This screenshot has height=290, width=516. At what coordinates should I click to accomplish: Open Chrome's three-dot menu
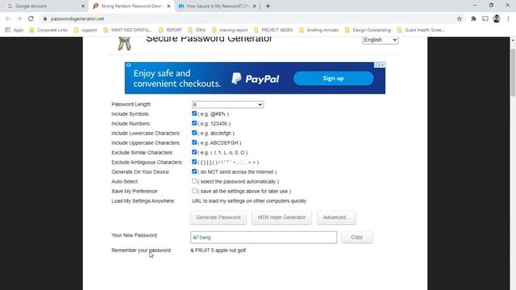pyautogui.click(x=508, y=19)
